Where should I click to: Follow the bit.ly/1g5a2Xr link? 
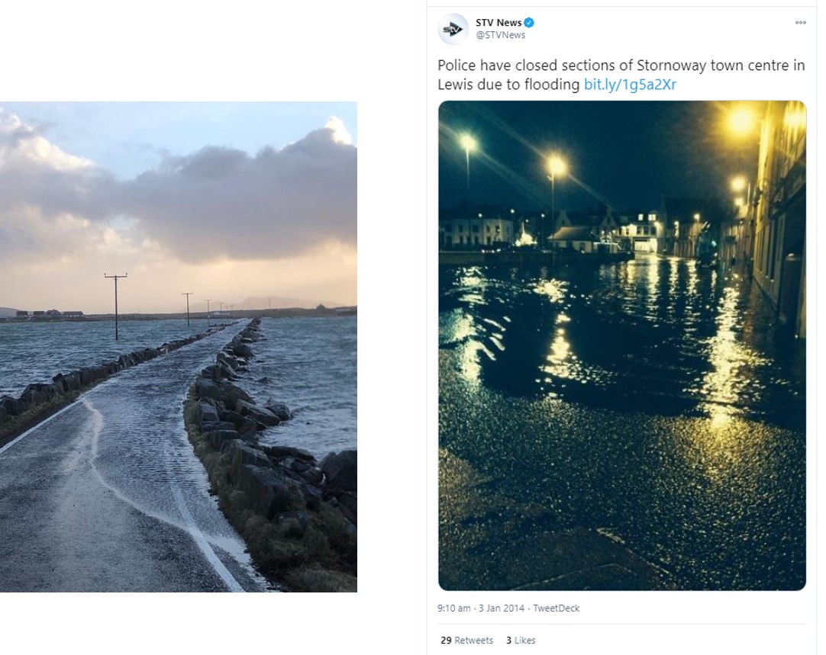coord(630,85)
